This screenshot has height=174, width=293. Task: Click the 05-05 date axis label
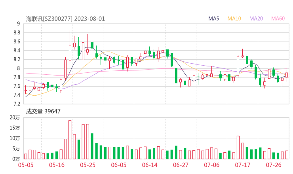tap(26, 165)
